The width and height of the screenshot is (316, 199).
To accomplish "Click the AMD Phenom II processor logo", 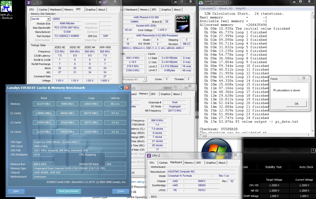I will point(182,24).
